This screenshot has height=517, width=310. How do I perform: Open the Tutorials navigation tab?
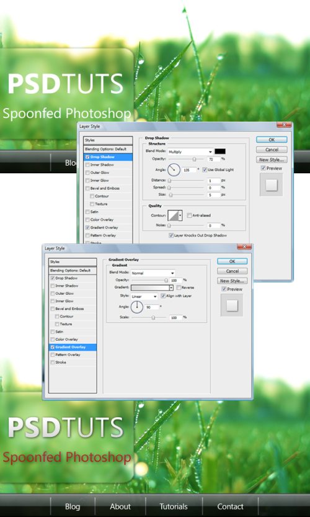point(174,506)
